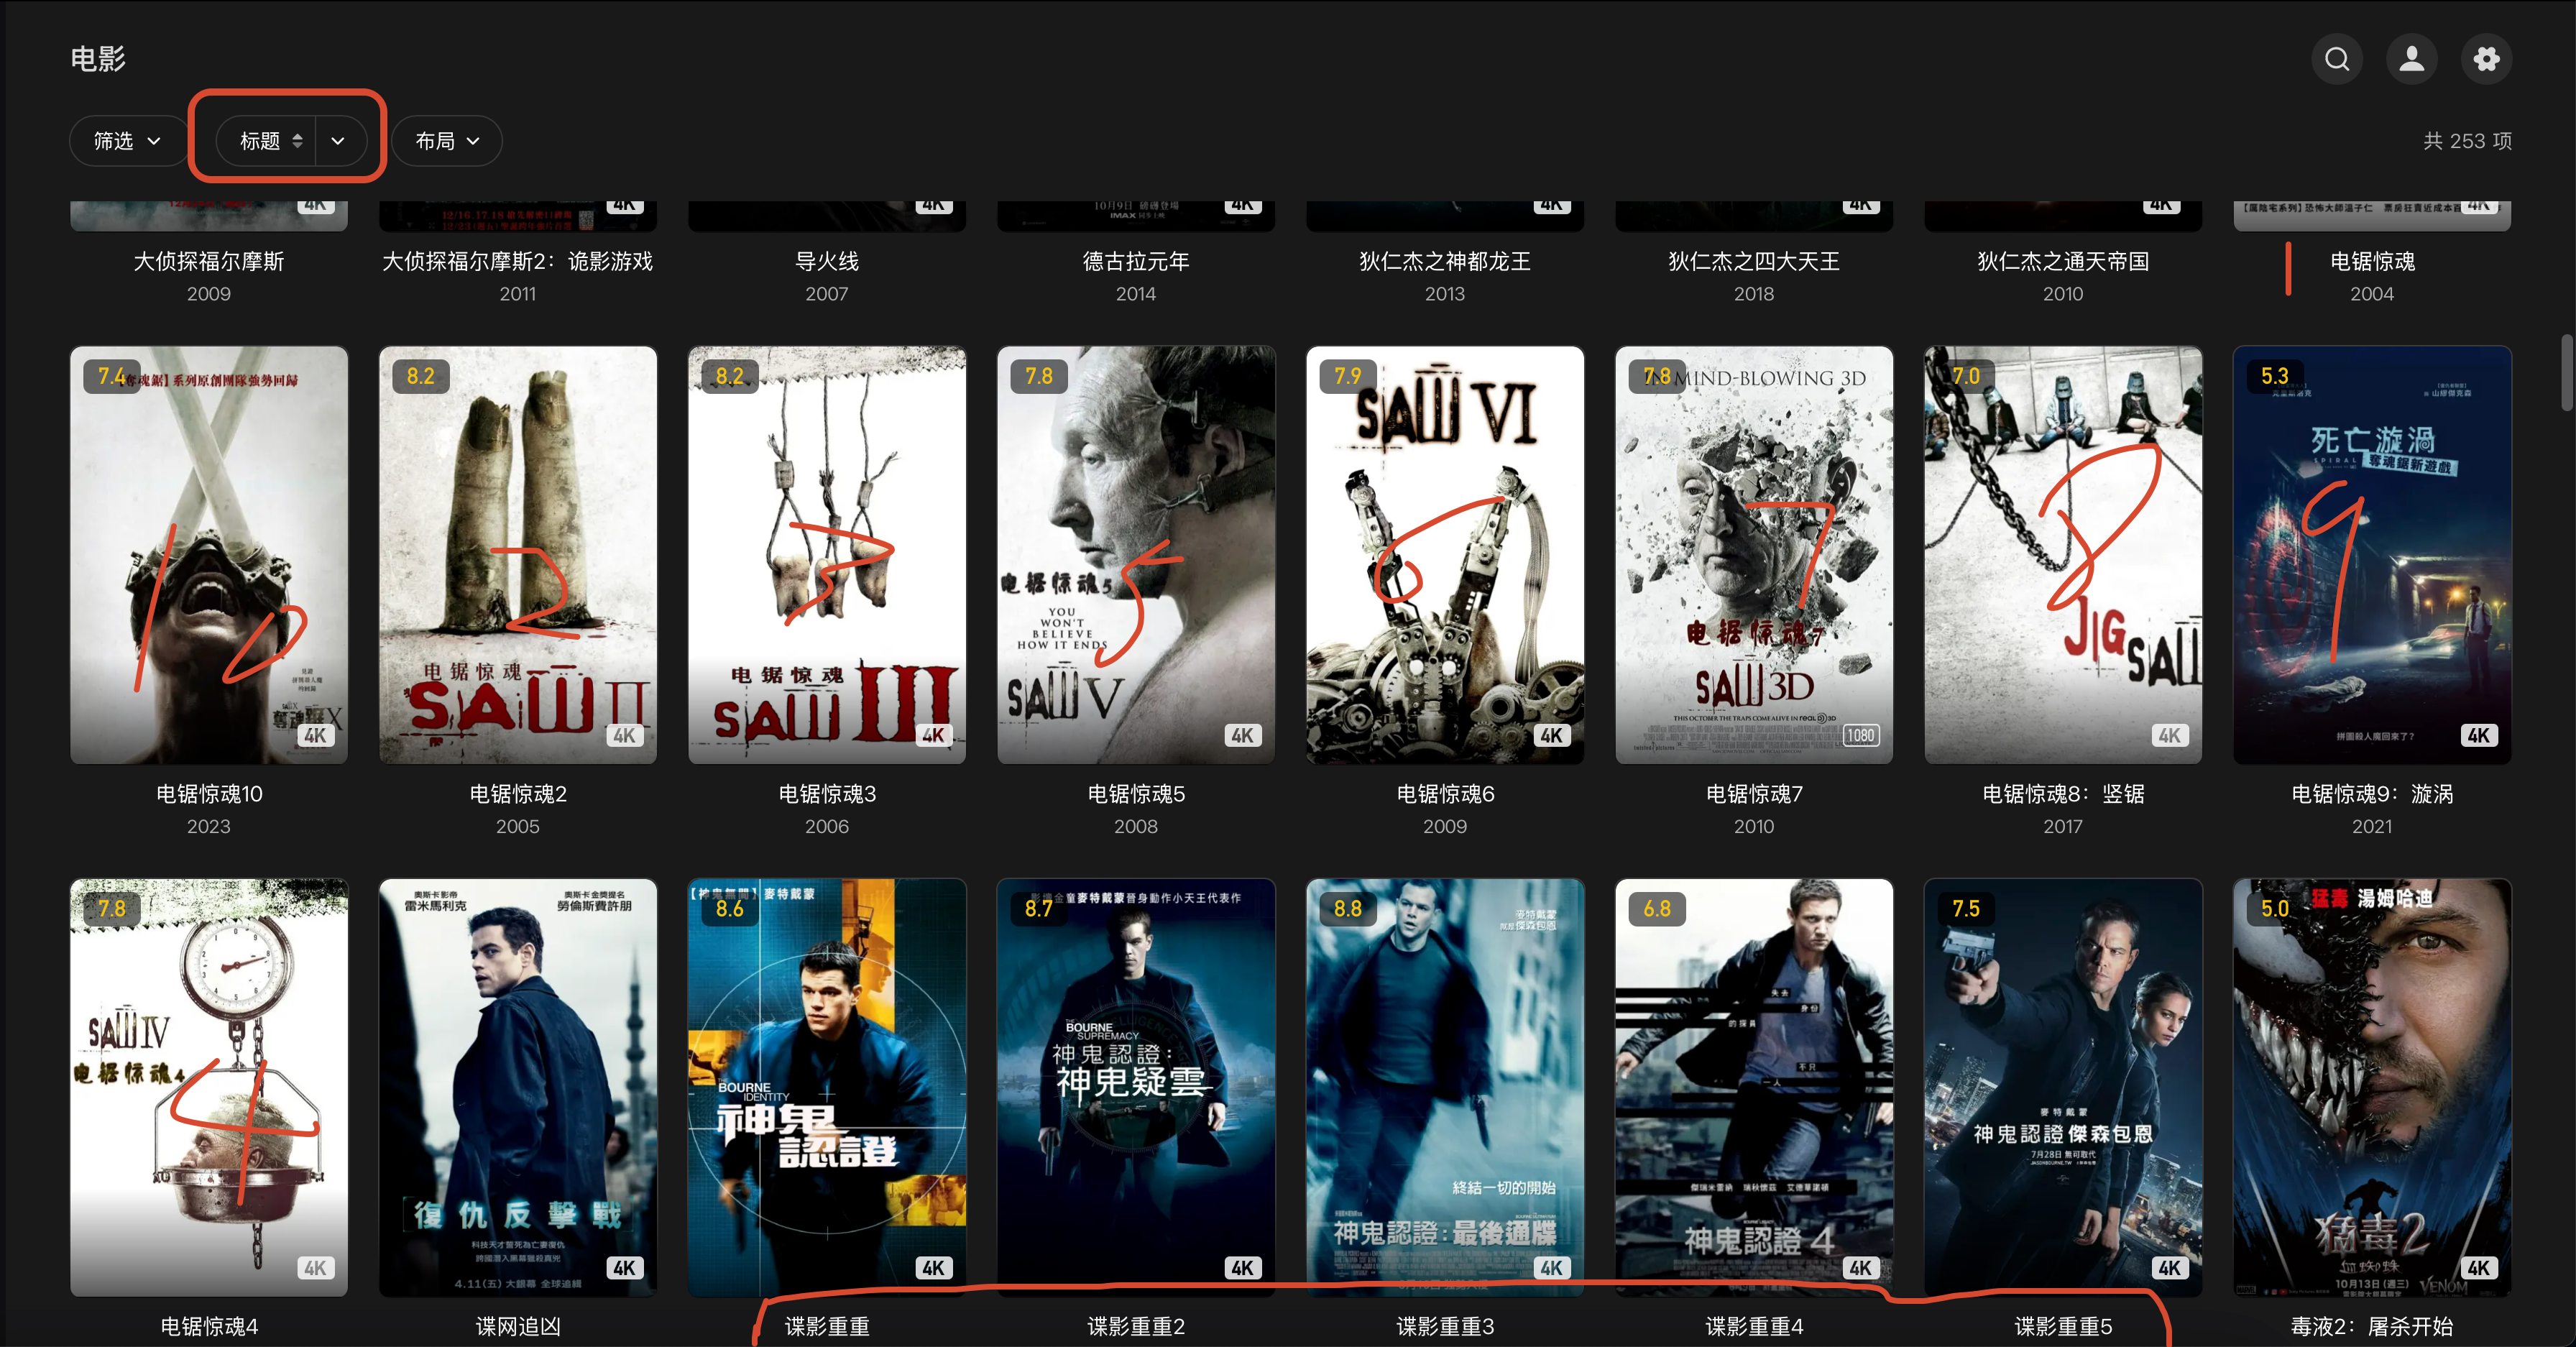2576x1347 pixels.
Task: Open the user profile icon
Action: coord(2412,59)
